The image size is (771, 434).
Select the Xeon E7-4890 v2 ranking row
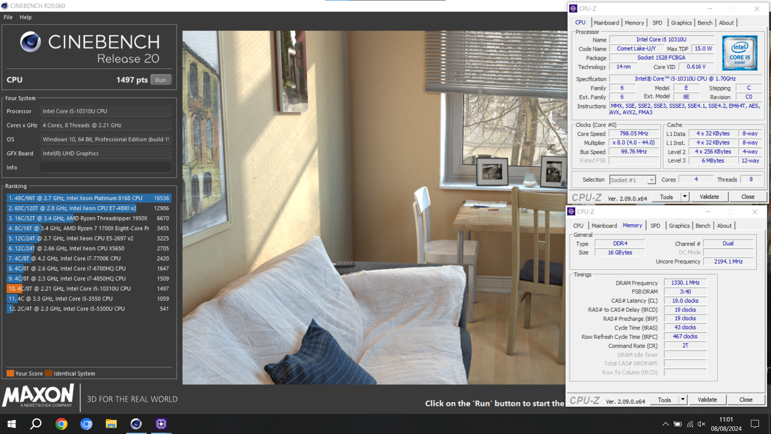click(x=89, y=208)
